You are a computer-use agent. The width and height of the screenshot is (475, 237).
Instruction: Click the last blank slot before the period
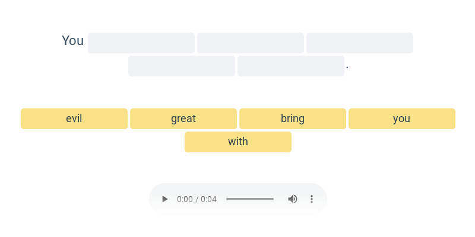click(291, 66)
